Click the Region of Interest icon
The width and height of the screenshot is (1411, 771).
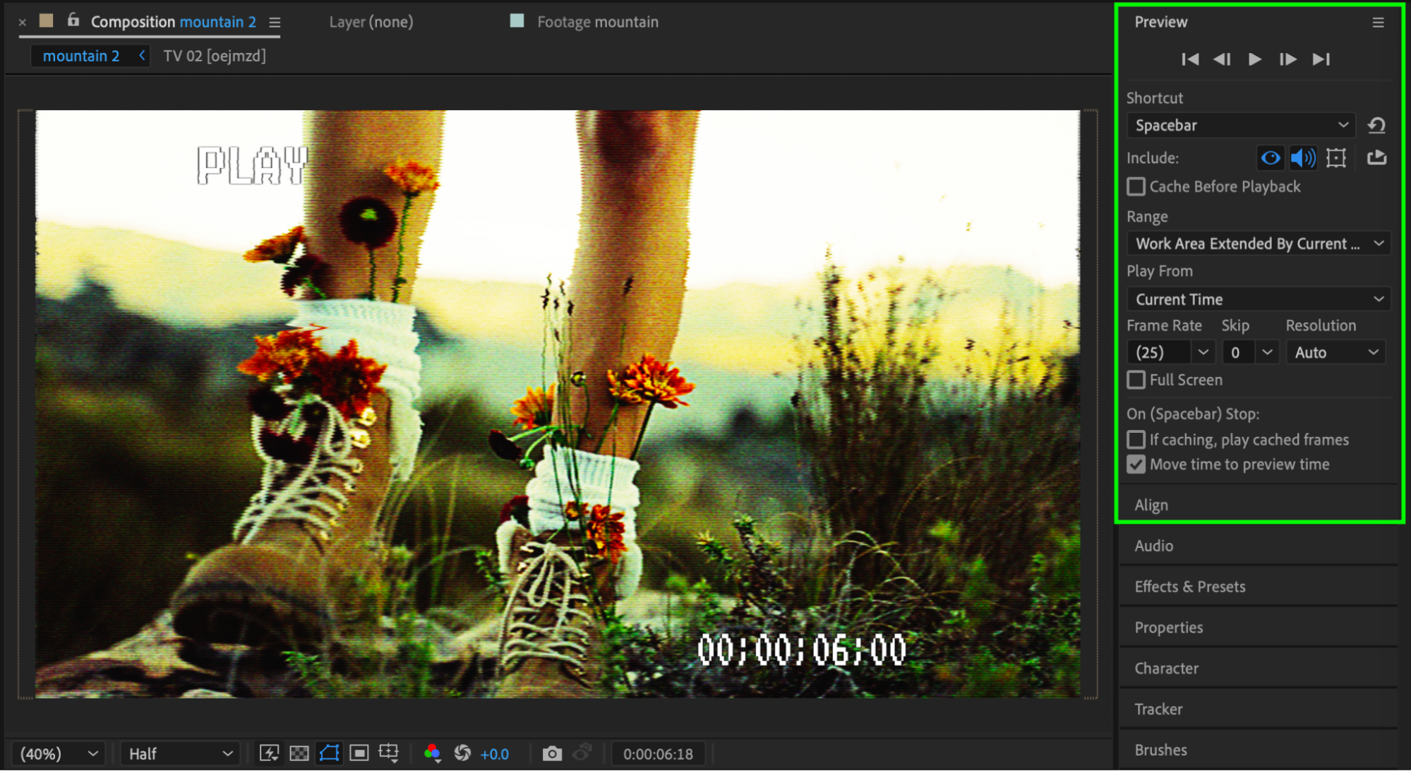click(359, 753)
